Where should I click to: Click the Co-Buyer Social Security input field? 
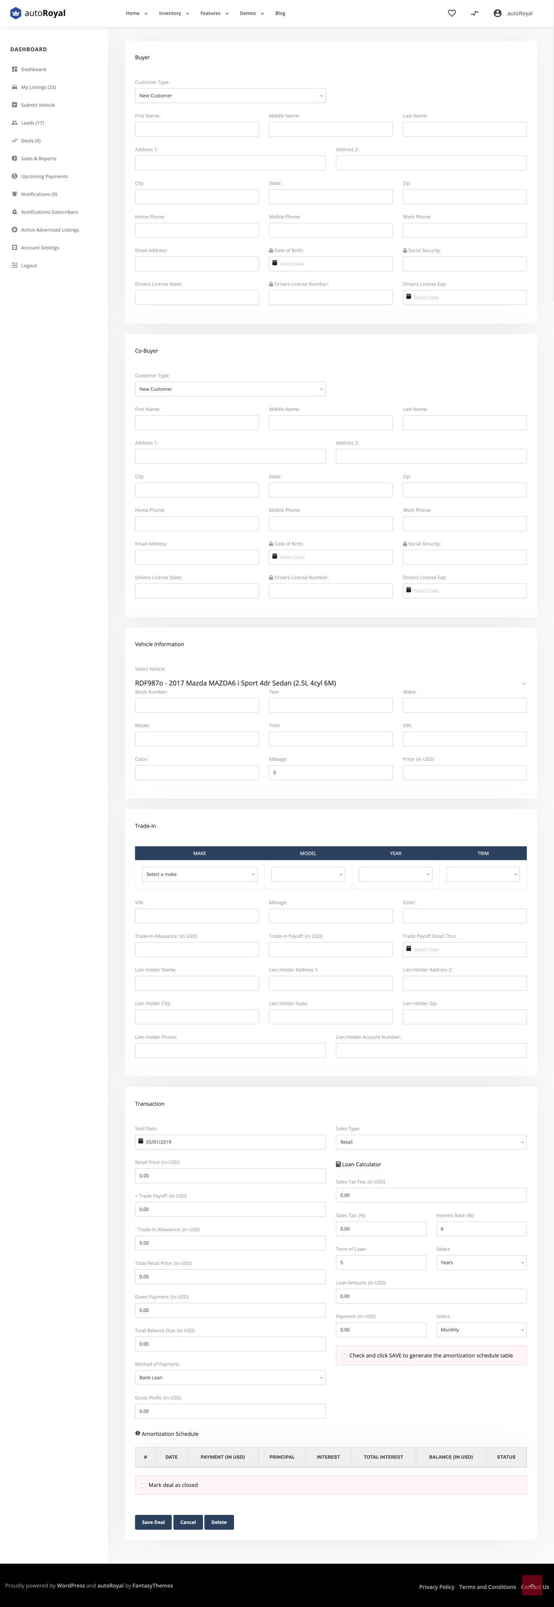pos(465,557)
